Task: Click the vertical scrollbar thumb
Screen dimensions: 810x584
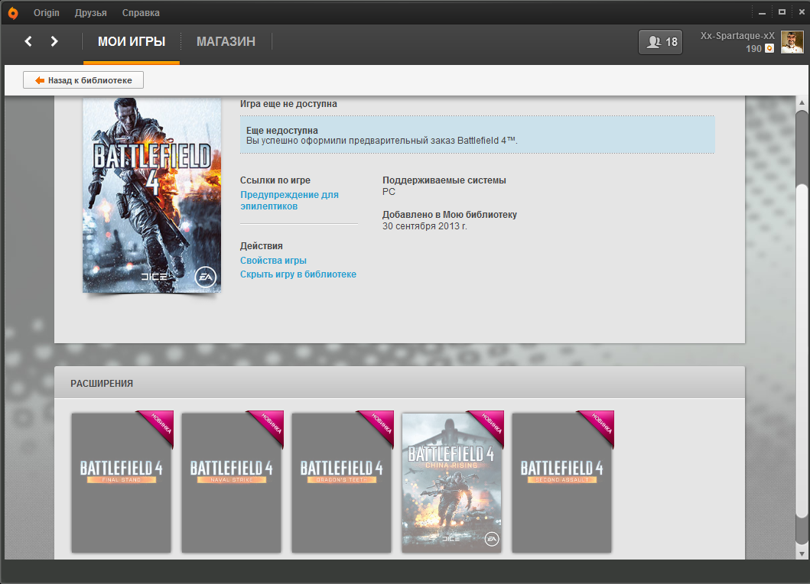Action: coord(802,351)
